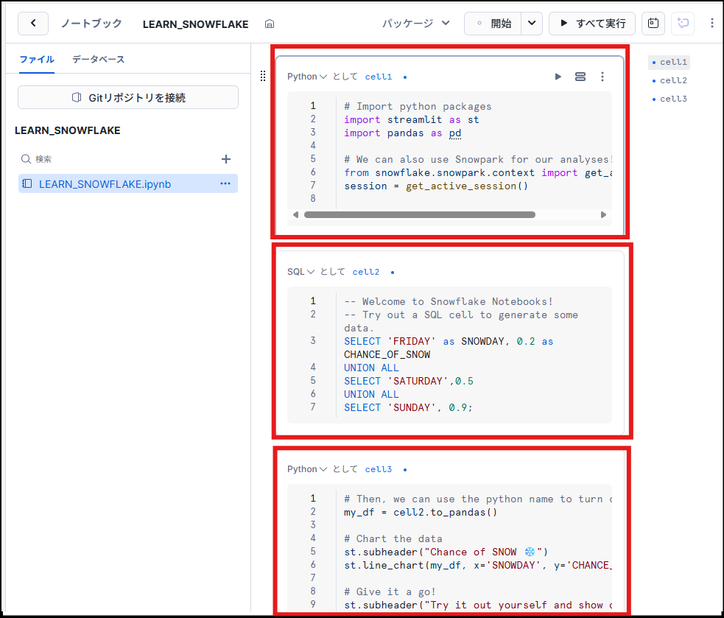724x618 pixels.
Task: Run cell1 with the play icon
Action: point(558,77)
